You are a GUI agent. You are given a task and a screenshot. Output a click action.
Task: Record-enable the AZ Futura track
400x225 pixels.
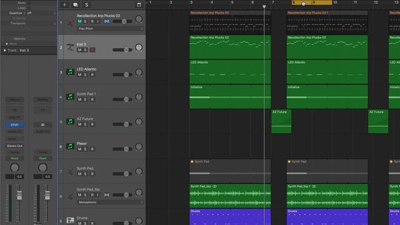pyautogui.click(x=92, y=124)
